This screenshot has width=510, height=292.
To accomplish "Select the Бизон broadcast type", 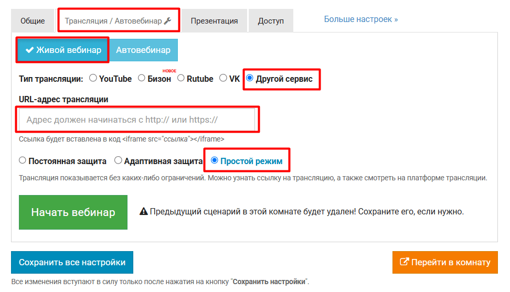I will [x=142, y=79].
